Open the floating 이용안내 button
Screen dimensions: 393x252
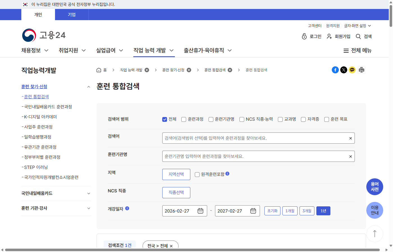pos(375,210)
